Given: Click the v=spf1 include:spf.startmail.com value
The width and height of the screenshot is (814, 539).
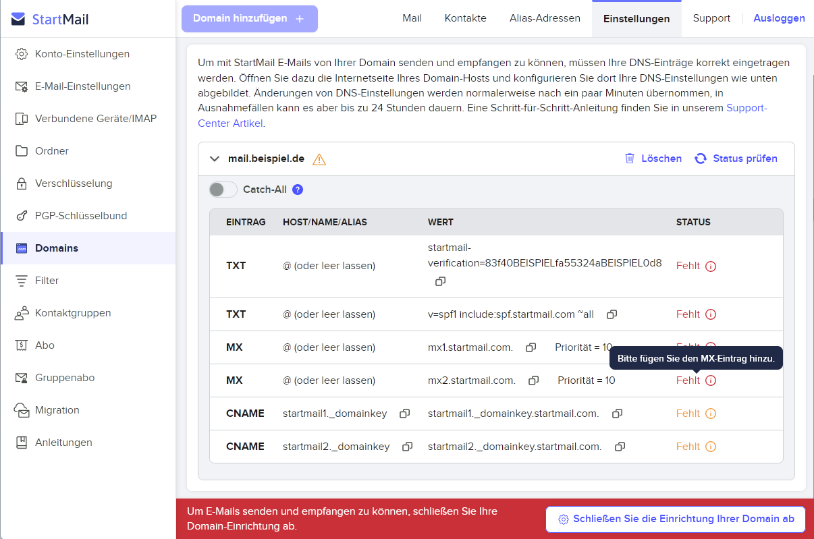Looking at the screenshot, I should [x=511, y=314].
